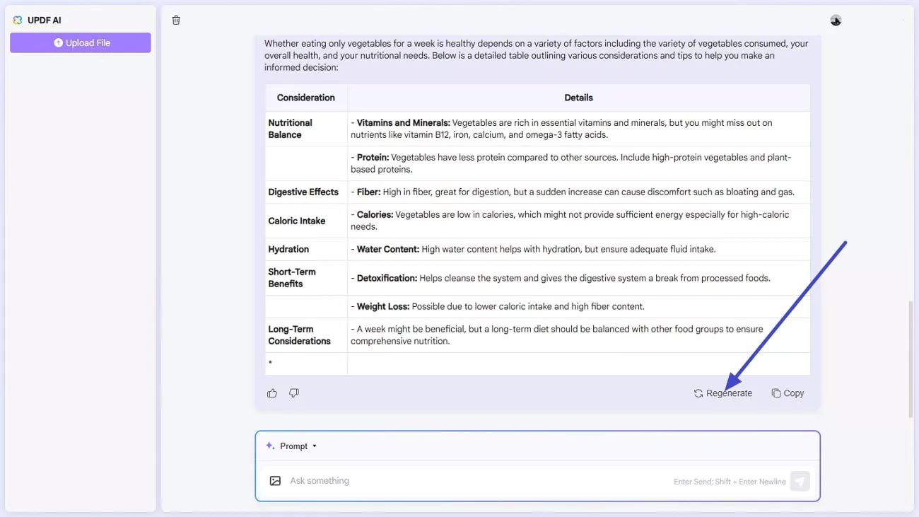Viewport: 919px width, 517px height.
Task: Click the intro paragraph about eating only vegetables
Action: (x=537, y=56)
